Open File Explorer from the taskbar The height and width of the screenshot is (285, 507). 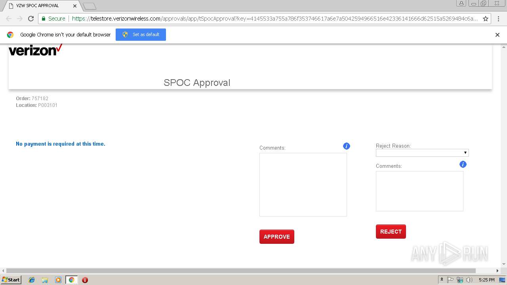45,280
